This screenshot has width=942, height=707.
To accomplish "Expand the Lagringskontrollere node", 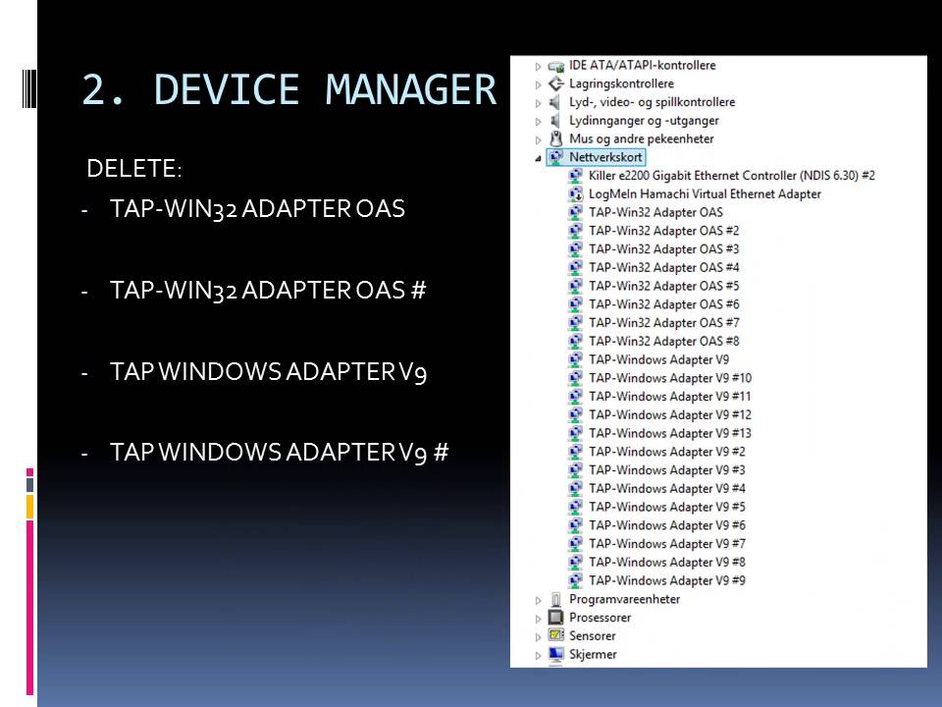I will 539,84.
